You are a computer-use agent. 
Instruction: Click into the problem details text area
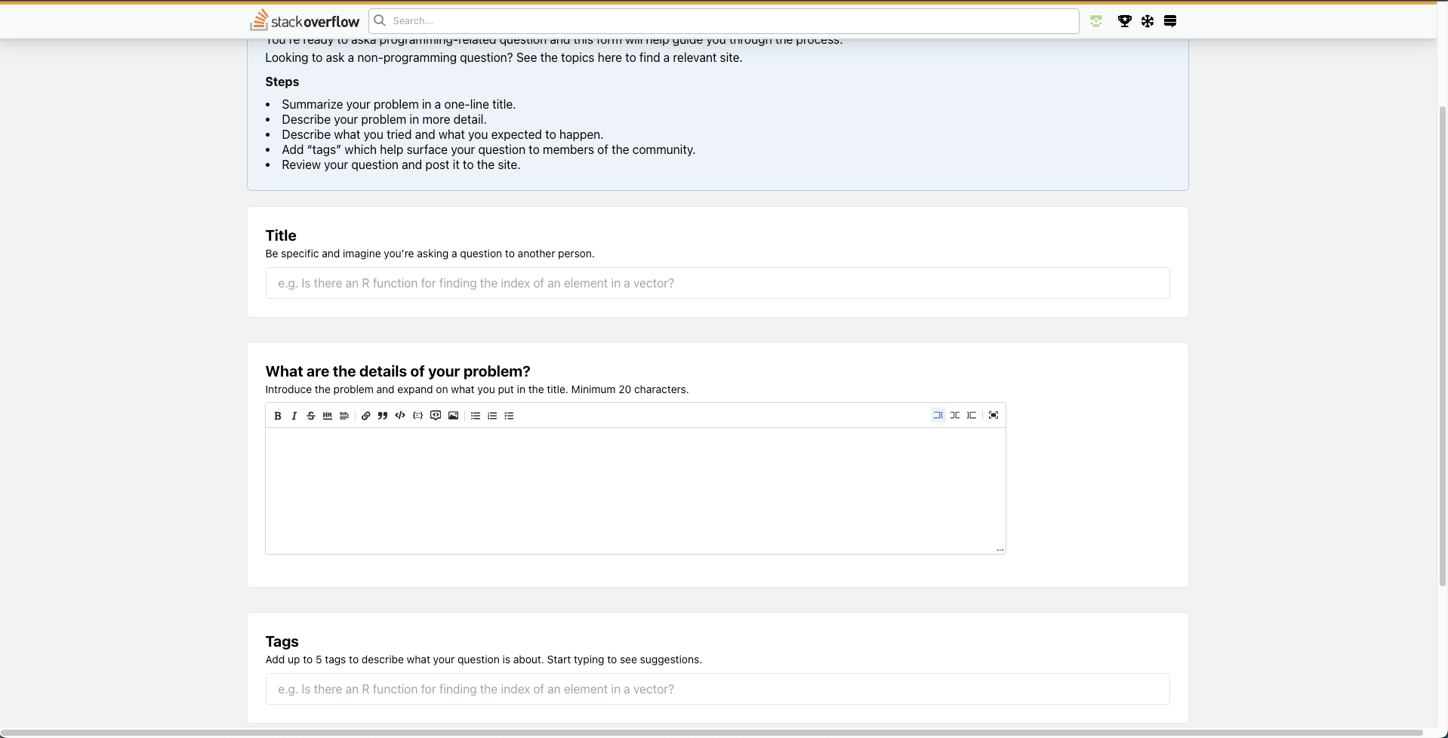pos(635,490)
